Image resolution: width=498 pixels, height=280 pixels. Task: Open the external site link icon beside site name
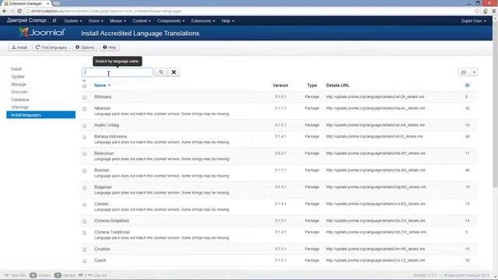coord(54,21)
